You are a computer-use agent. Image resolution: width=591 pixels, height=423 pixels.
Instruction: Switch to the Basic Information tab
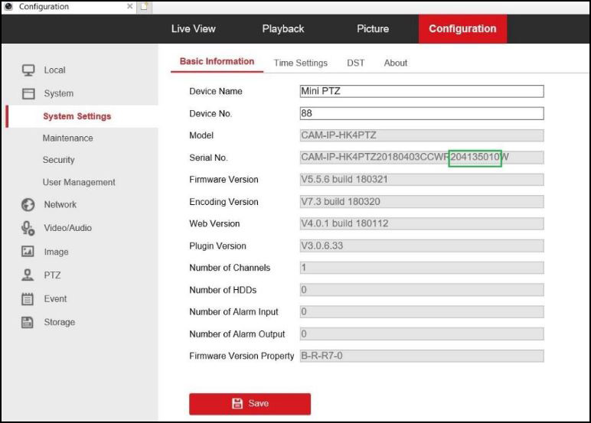pos(217,62)
